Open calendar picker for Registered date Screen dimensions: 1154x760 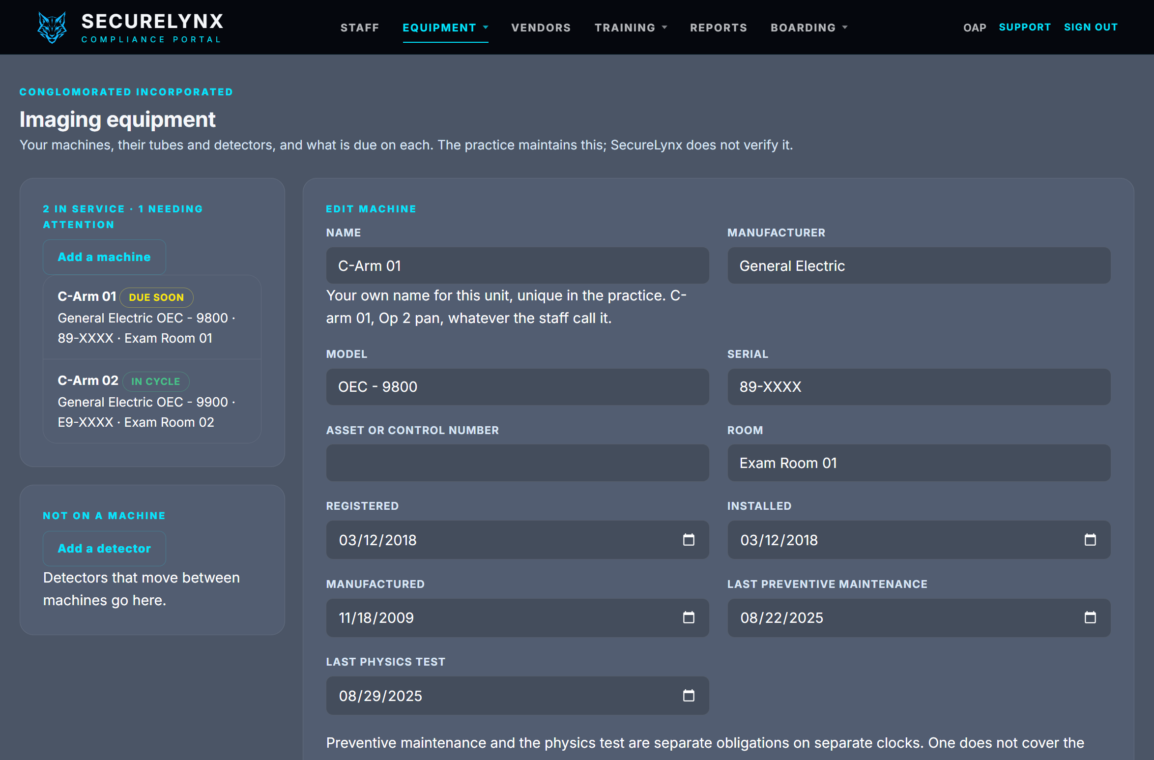click(689, 540)
